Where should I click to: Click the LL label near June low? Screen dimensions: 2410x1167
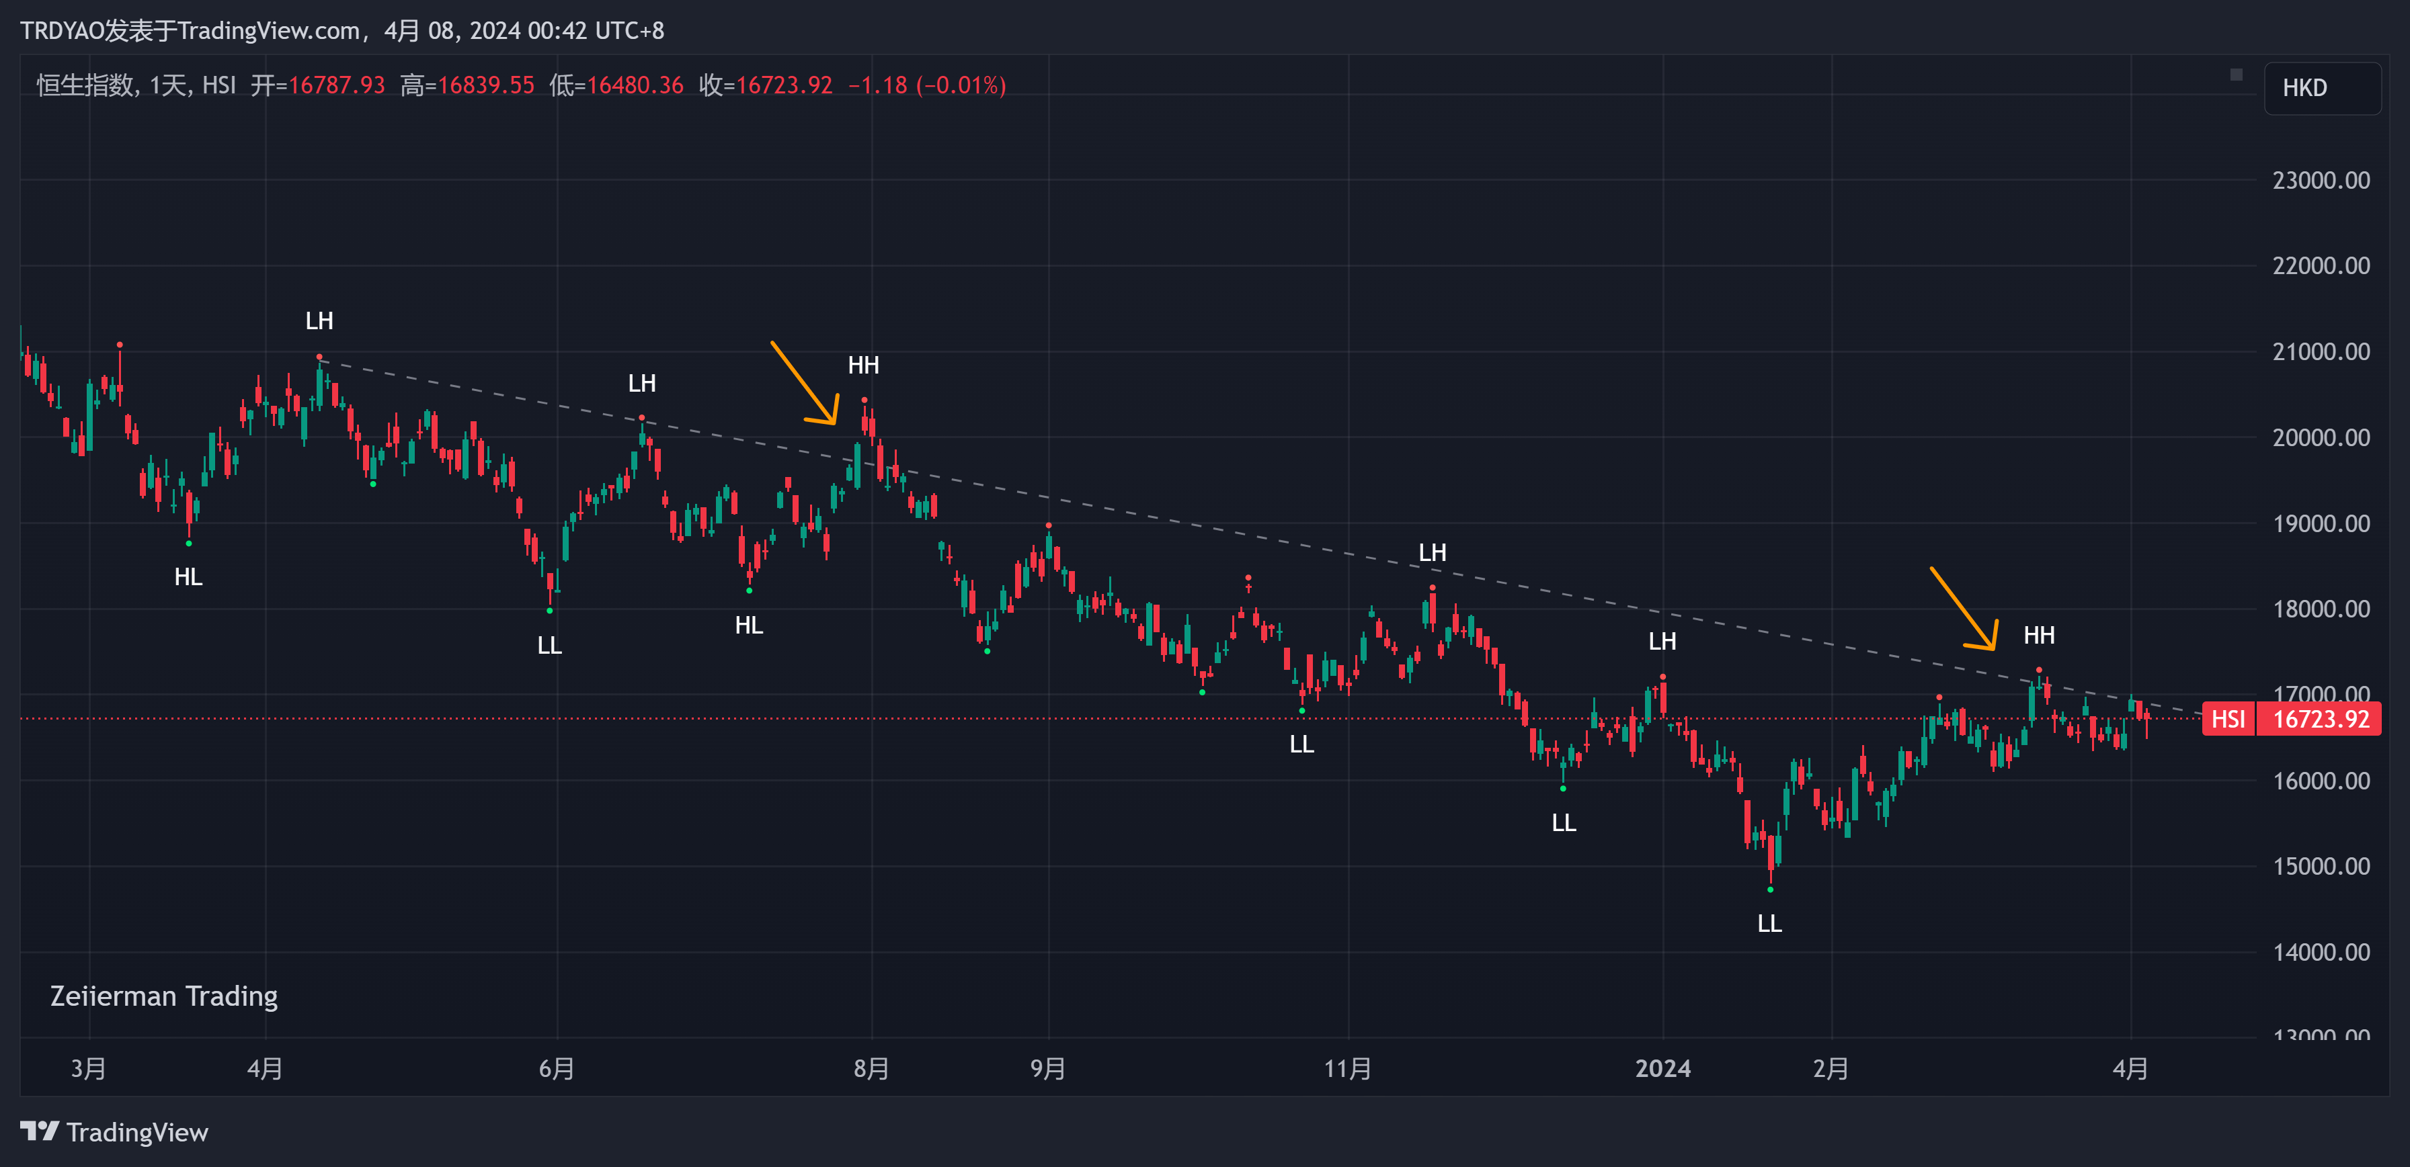click(549, 645)
